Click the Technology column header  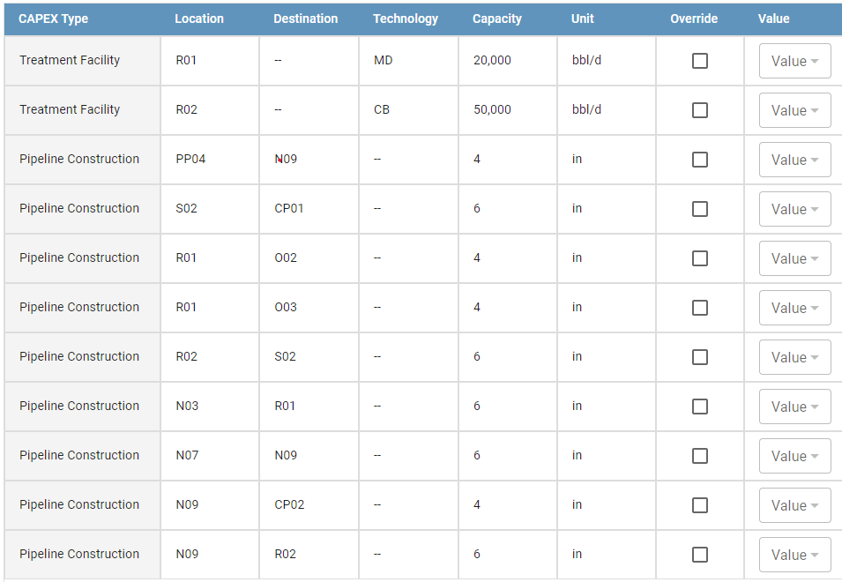406,19
